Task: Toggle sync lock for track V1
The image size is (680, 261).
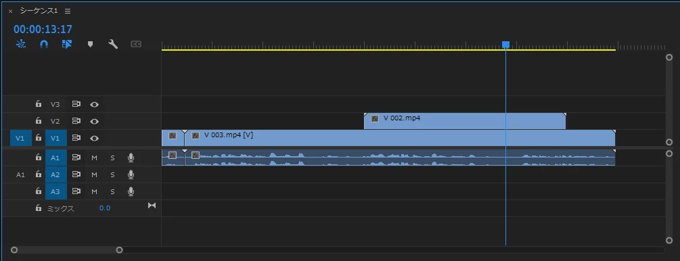Action: [x=76, y=138]
